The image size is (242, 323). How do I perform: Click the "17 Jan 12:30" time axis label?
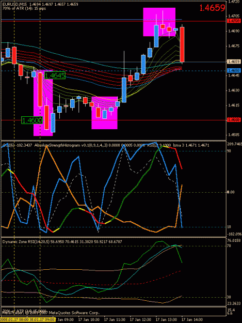(141, 320)
